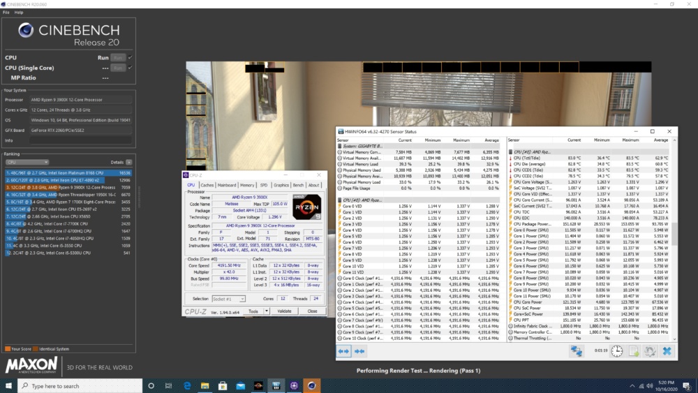698x393 pixels.
Task: Click the Close button in CPU-Z
Action: 312,311
